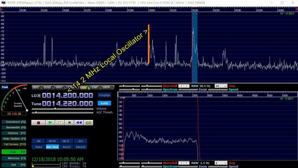Select CW demodulation mode
Viewport: 298px width, 168px height.
pyautogui.click(x=96, y=88)
